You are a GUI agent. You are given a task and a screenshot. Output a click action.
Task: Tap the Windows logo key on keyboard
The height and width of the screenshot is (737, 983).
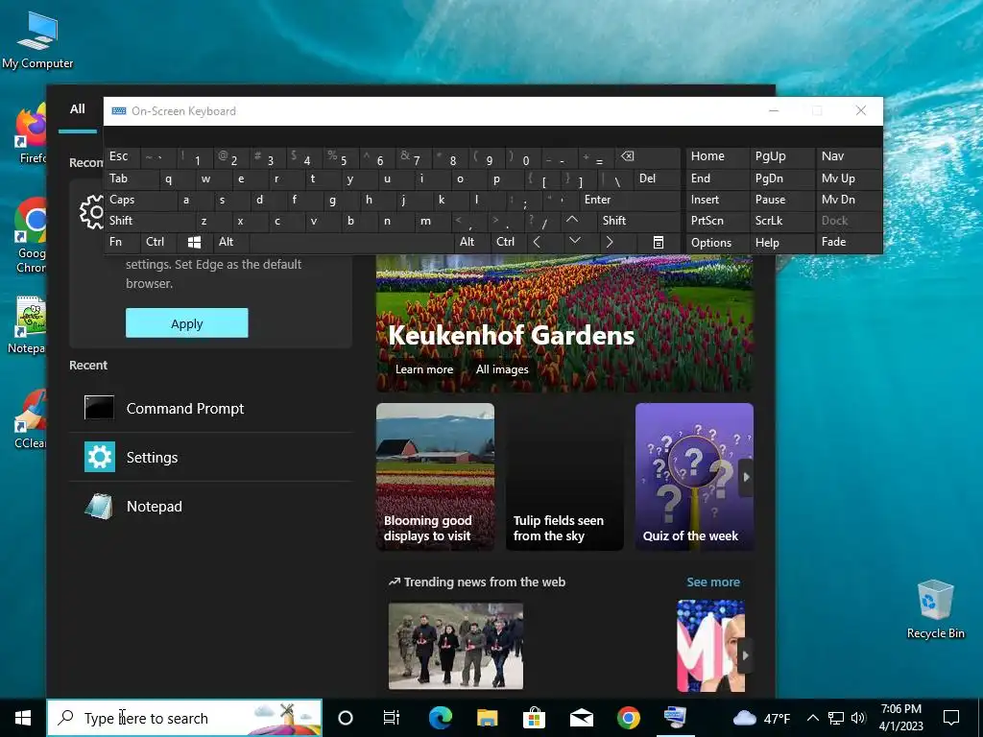194,242
